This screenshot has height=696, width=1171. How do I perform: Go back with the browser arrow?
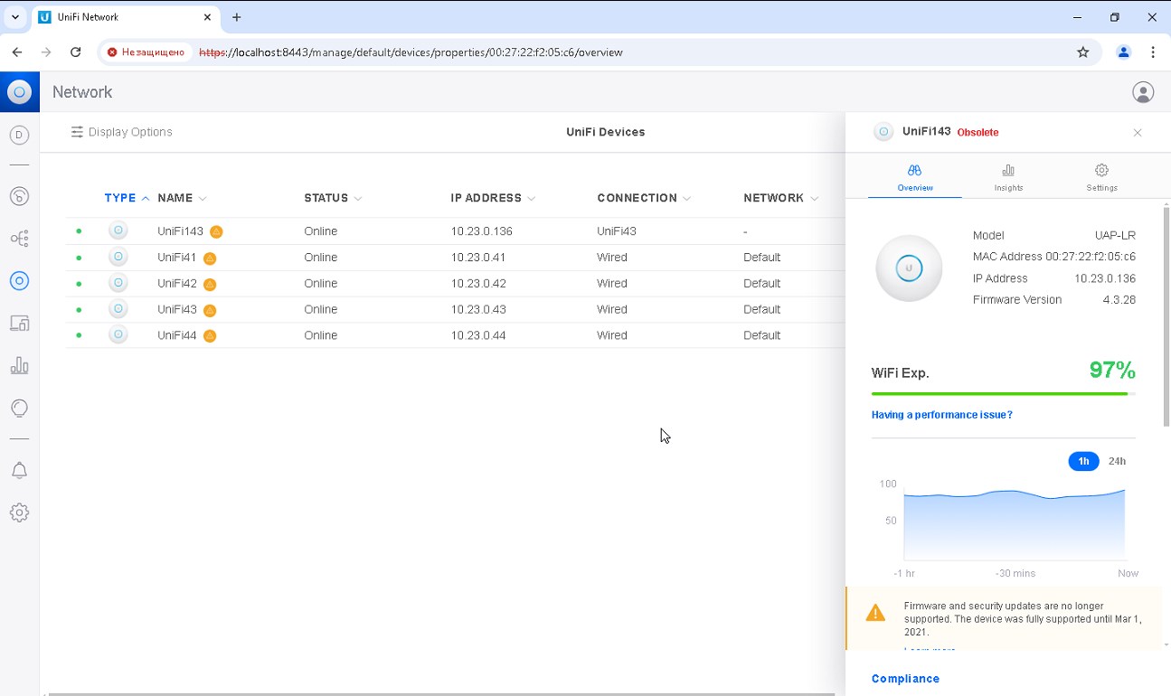(17, 52)
